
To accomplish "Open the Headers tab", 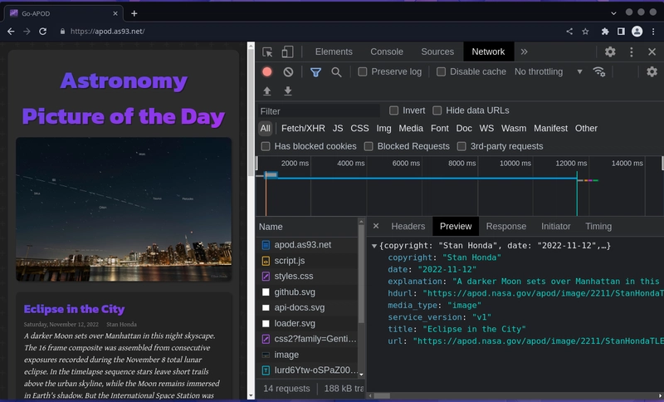I will [408, 226].
